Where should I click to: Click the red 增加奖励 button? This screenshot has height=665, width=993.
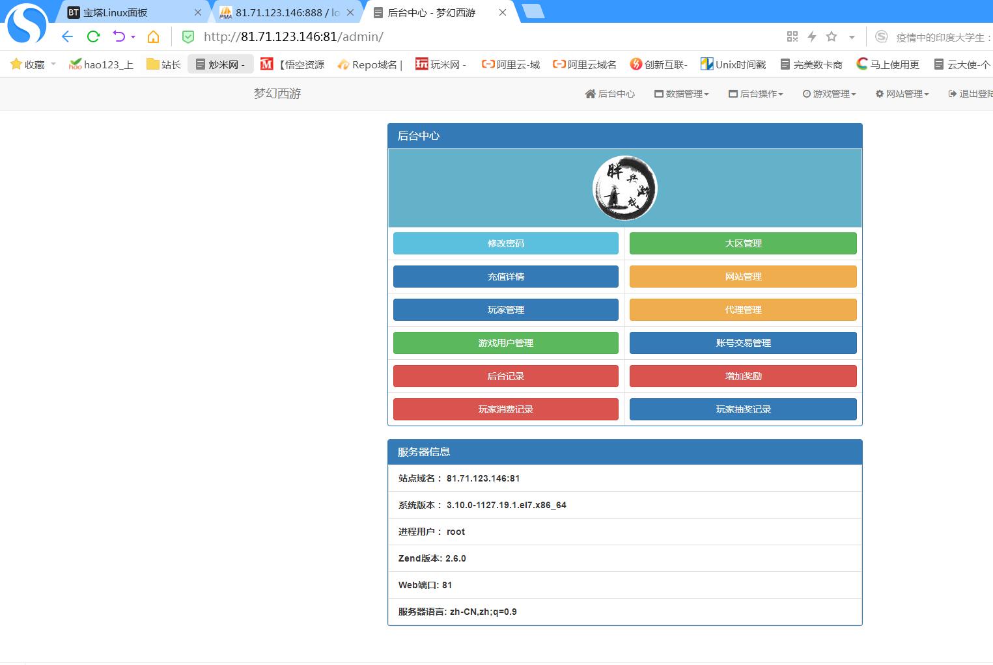coord(743,376)
